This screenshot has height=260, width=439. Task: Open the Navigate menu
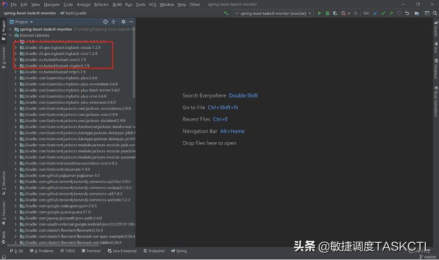click(51, 5)
